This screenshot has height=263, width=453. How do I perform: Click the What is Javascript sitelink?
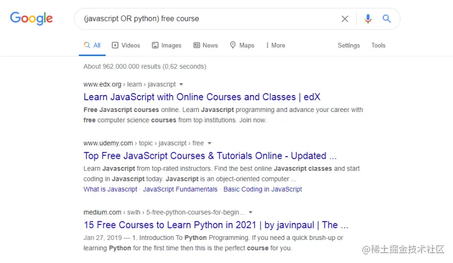110,189
